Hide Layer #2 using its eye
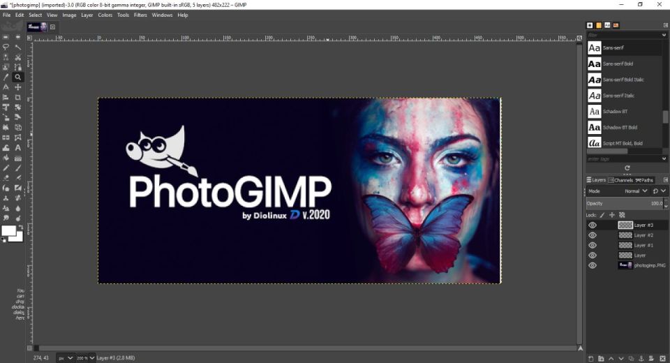The image size is (670, 363). [593, 235]
